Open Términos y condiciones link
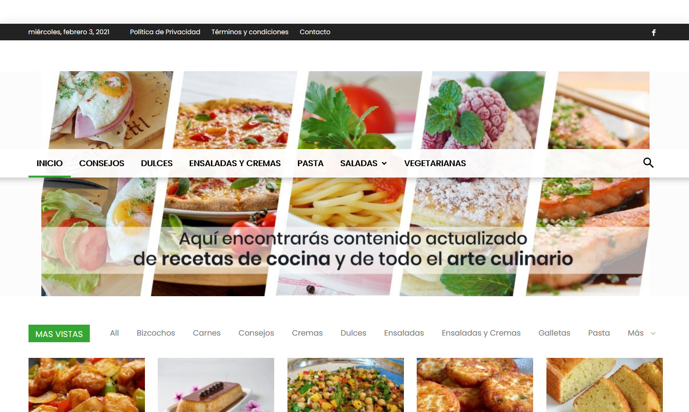Screen dimensions: 689x412 coord(250,32)
